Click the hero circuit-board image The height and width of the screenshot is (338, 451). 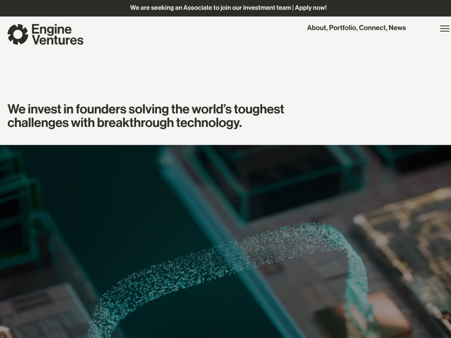(225, 241)
